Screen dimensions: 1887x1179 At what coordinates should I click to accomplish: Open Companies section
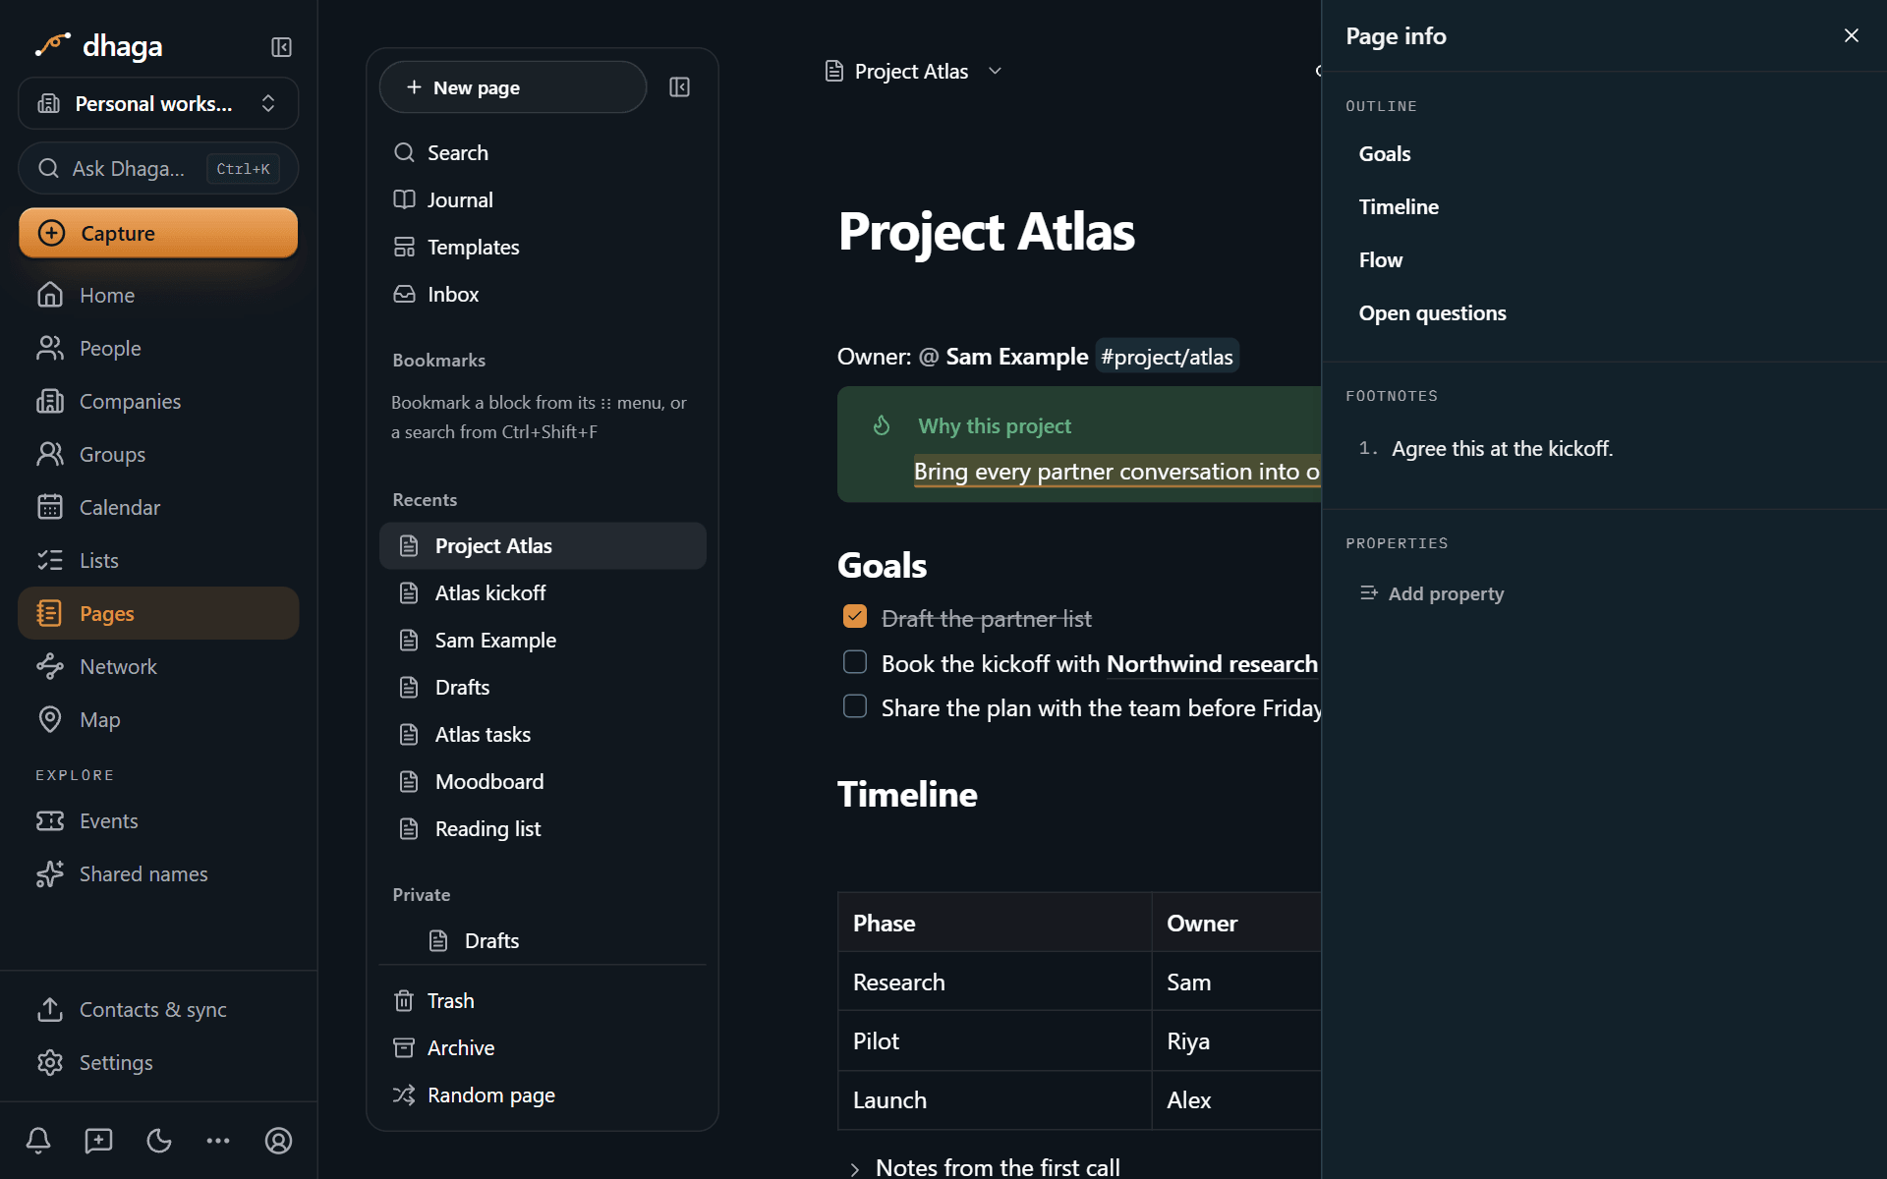[158, 401]
